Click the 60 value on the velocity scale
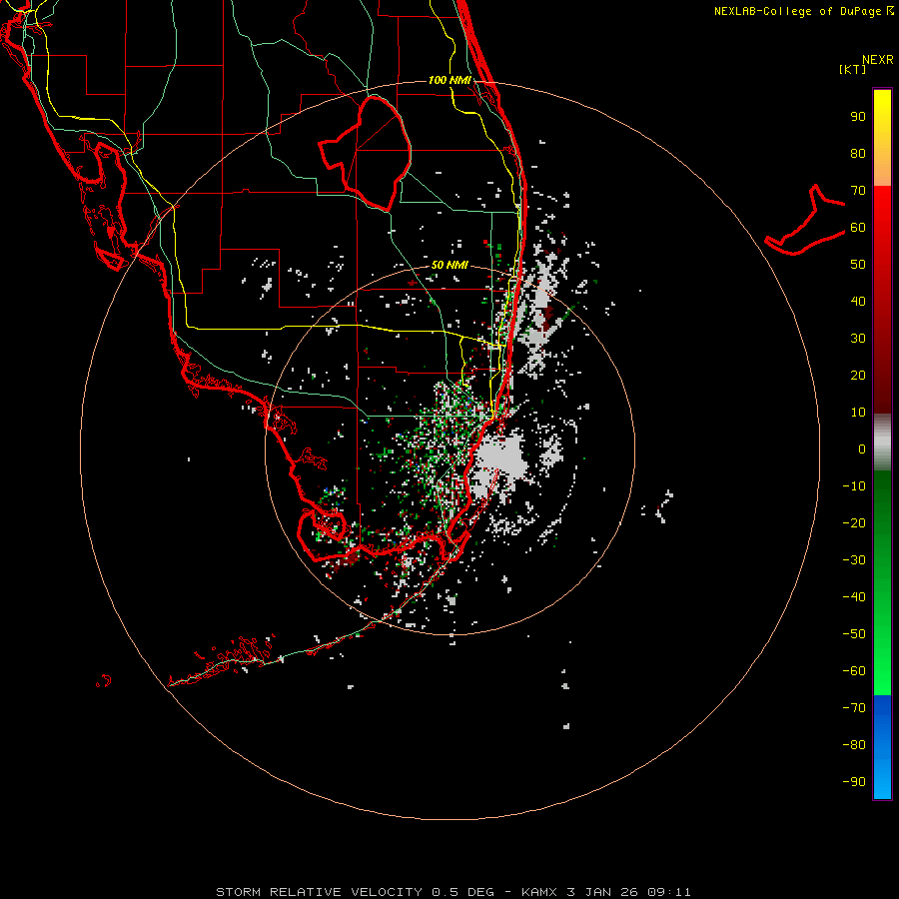 [858, 227]
